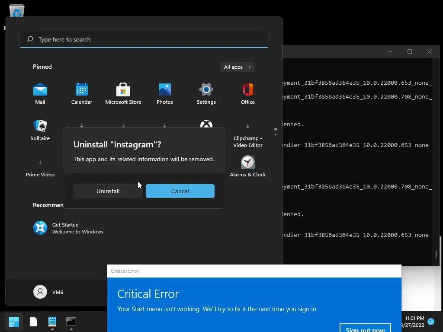Expand All apps list
The height and width of the screenshot is (332, 443).
coord(238,67)
